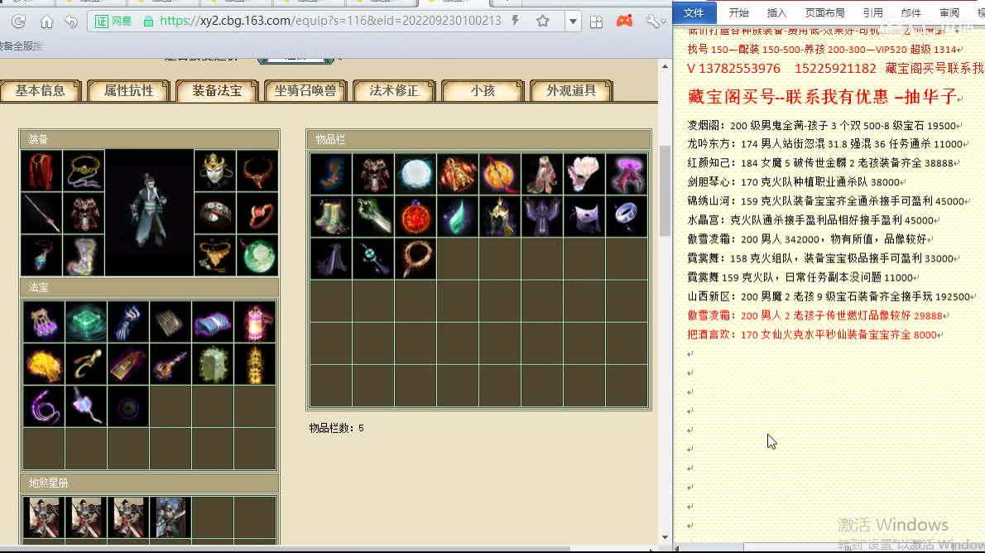The image size is (985, 553).
Task: Click into the URL address field
Action: coord(330,21)
